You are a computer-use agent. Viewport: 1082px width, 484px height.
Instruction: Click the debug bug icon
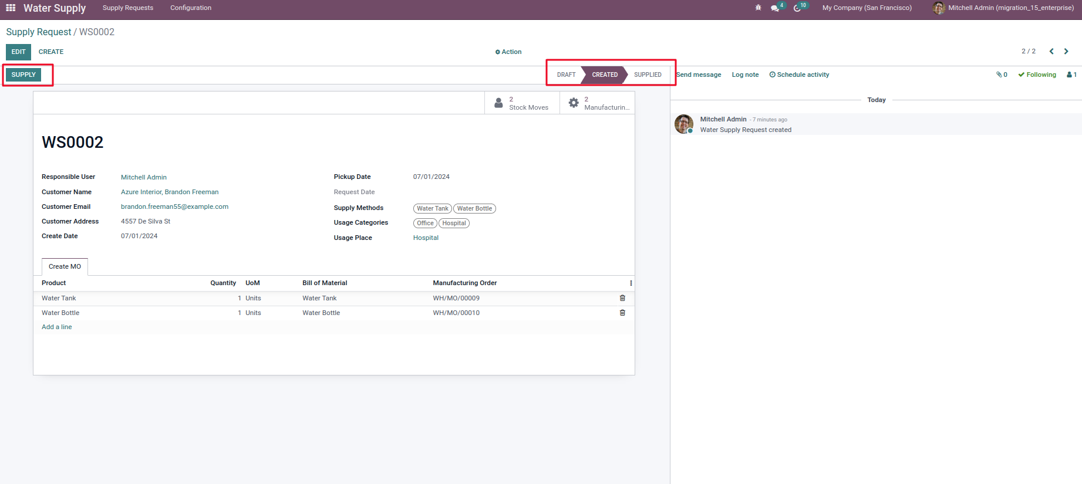(758, 8)
